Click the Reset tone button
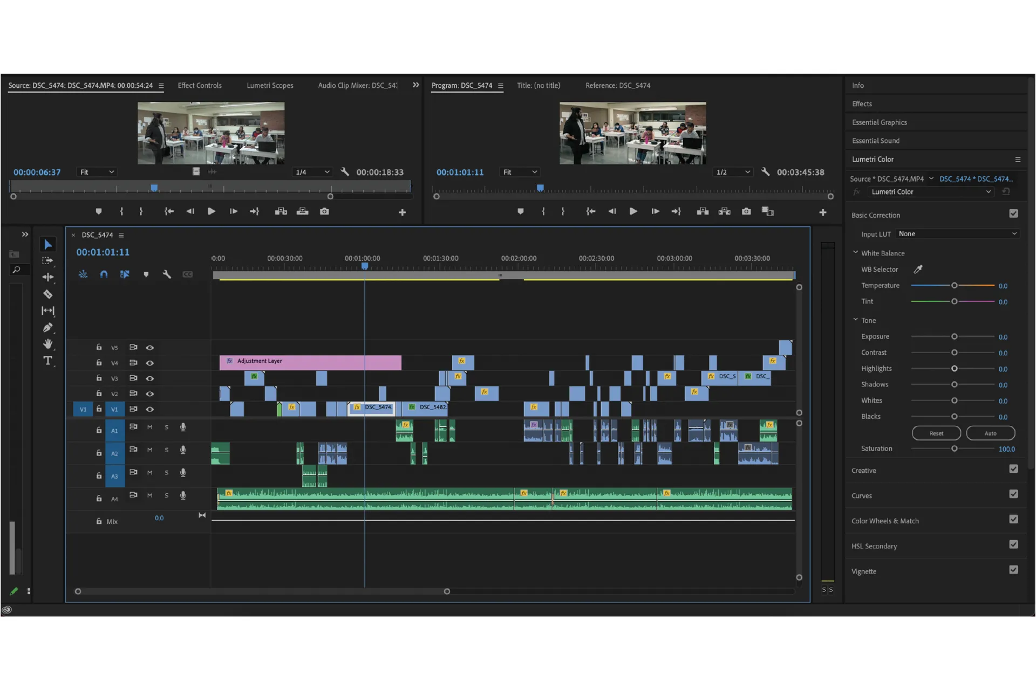Screen dimensions: 1036x690 point(936,433)
